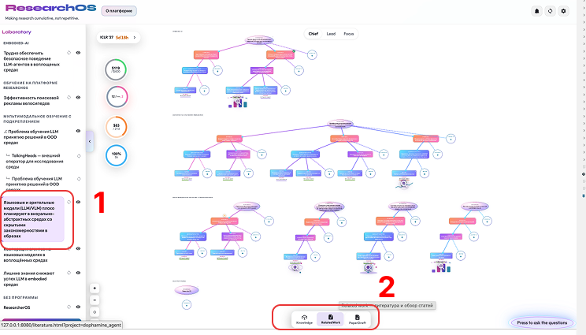Open the notifications bell icon
The height and width of the screenshot is (335, 586).
(x=536, y=11)
